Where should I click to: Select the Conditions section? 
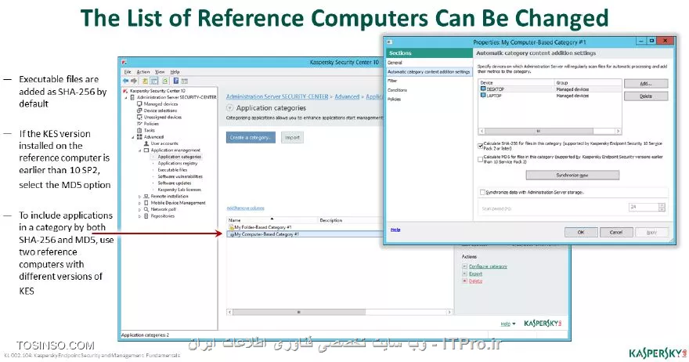(x=429, y=90)
